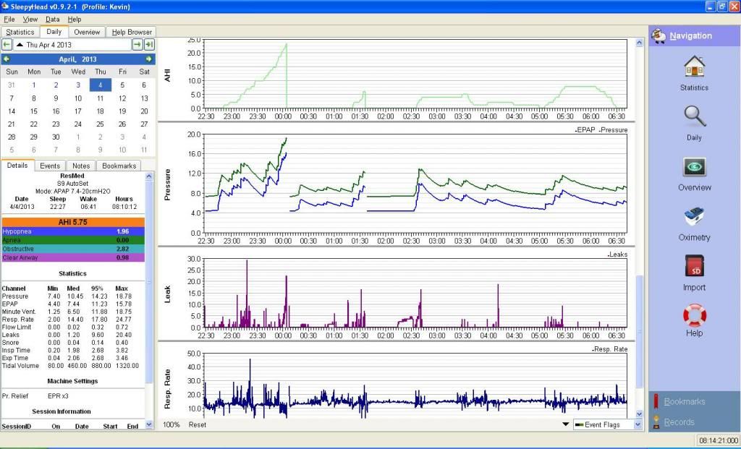This screenshot has width=741, height=449.
Task: Open the Event Flags graph dropdown
Action: pos(608,424)
